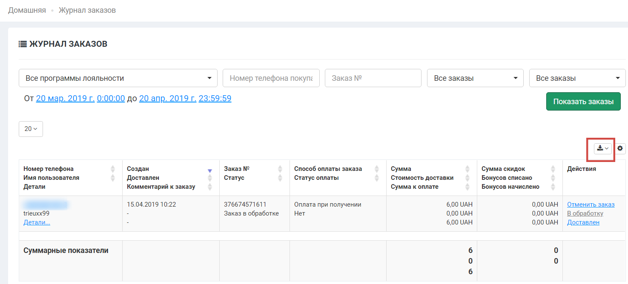The image size is (628, 284).
Task: Open the rightmost 'Все заказы' filter dropdown
Action: pyautogui.click(x=577, y=78)
